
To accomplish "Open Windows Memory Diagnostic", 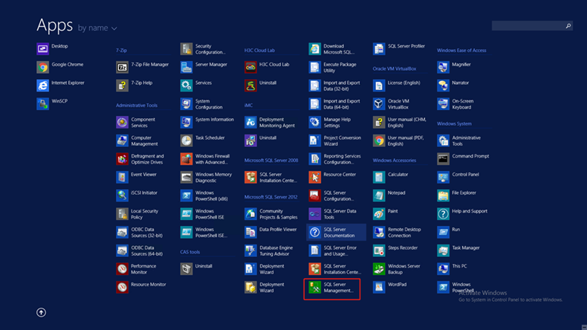I will point(207,177).
